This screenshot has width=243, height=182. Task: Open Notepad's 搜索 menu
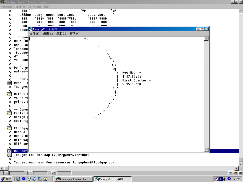point(61,34)
